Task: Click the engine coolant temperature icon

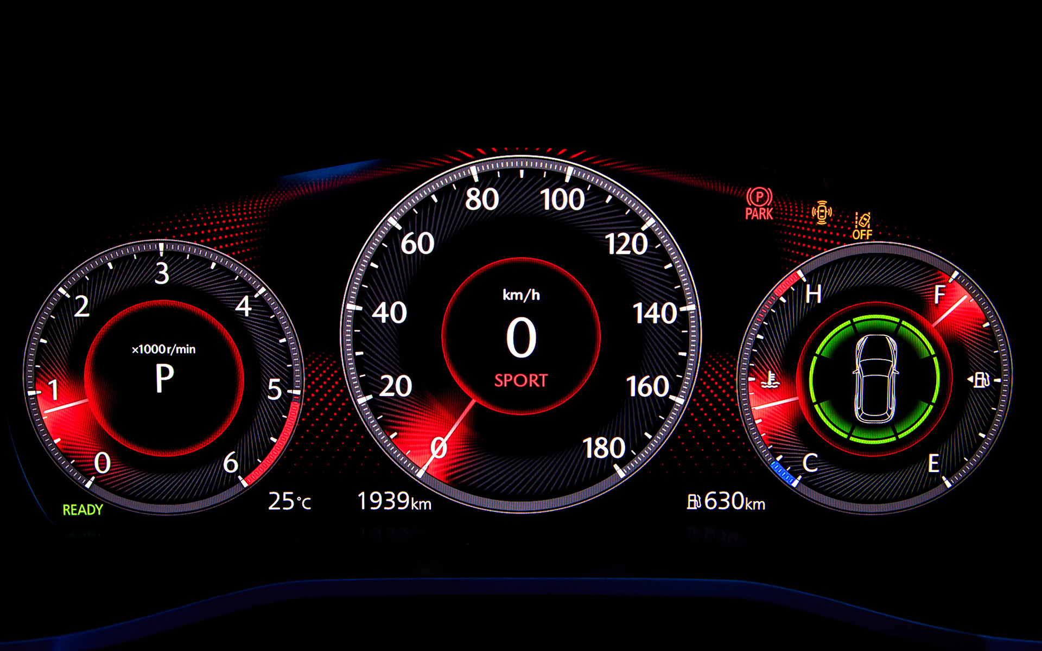Action: (770, 380)
